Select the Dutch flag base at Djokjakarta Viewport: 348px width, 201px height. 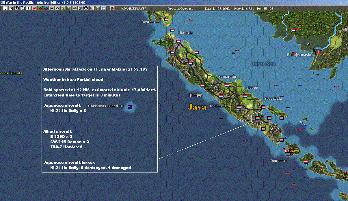tap(221, 96)
